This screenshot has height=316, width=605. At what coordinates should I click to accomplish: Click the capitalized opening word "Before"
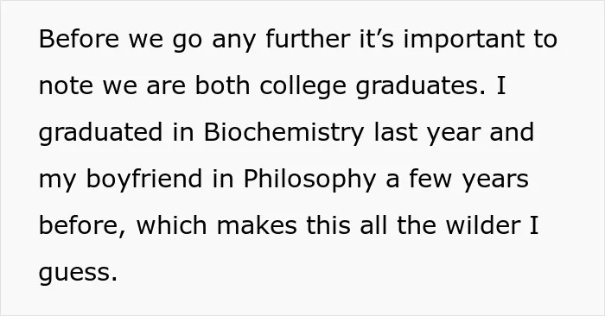coord(80,39)
